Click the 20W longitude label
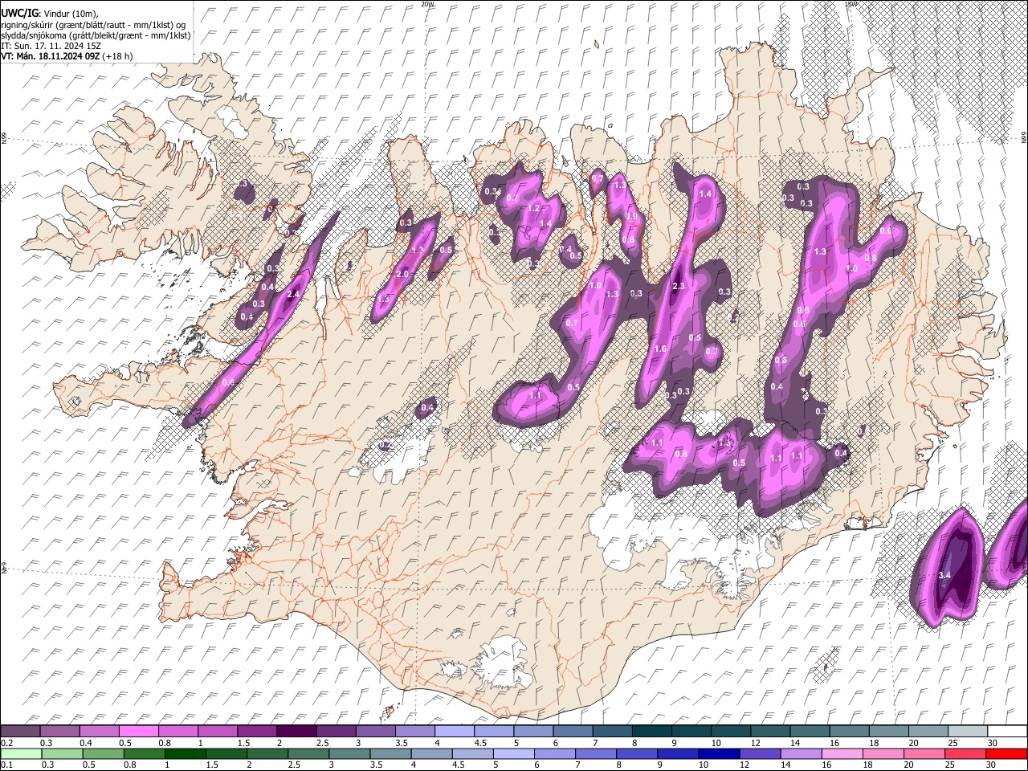This screenshot has width=1028, height=771. [x=427, y=4]
